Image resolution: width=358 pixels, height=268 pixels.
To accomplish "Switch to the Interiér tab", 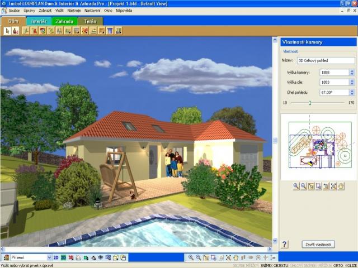I will pyautogui.click(x=39, y=21).
